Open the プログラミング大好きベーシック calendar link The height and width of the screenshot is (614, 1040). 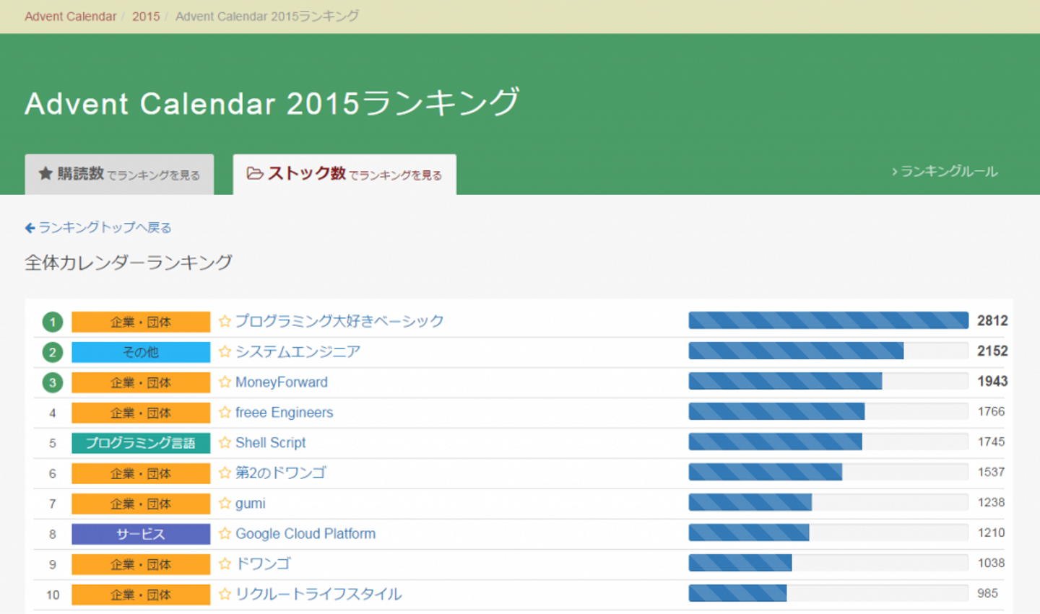(x=339, y=321)
